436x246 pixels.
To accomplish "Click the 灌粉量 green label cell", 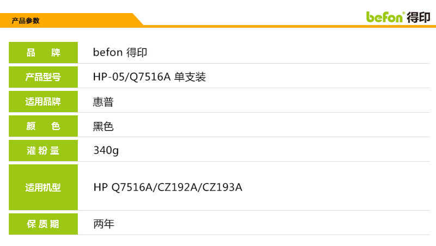I will (44, 151).
